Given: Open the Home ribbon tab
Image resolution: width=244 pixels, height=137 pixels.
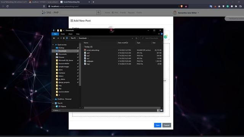Looking at the screenshot, I should (63, 34).
